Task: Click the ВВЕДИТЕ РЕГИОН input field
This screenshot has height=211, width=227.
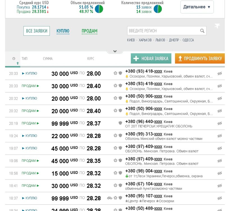Action: point(163,31)
